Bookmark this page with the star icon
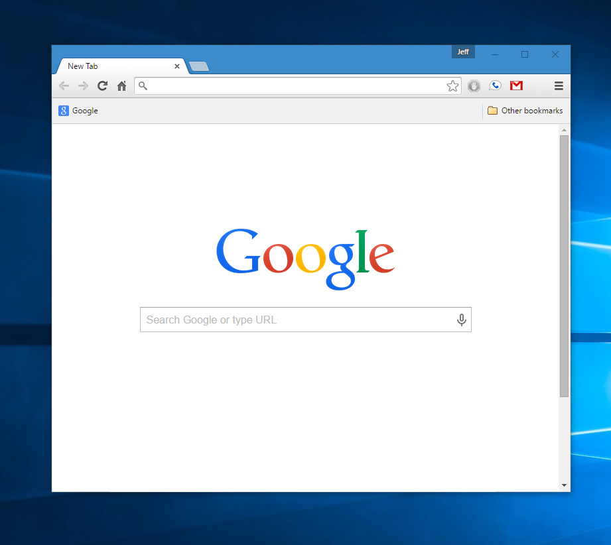 point(452,86)
